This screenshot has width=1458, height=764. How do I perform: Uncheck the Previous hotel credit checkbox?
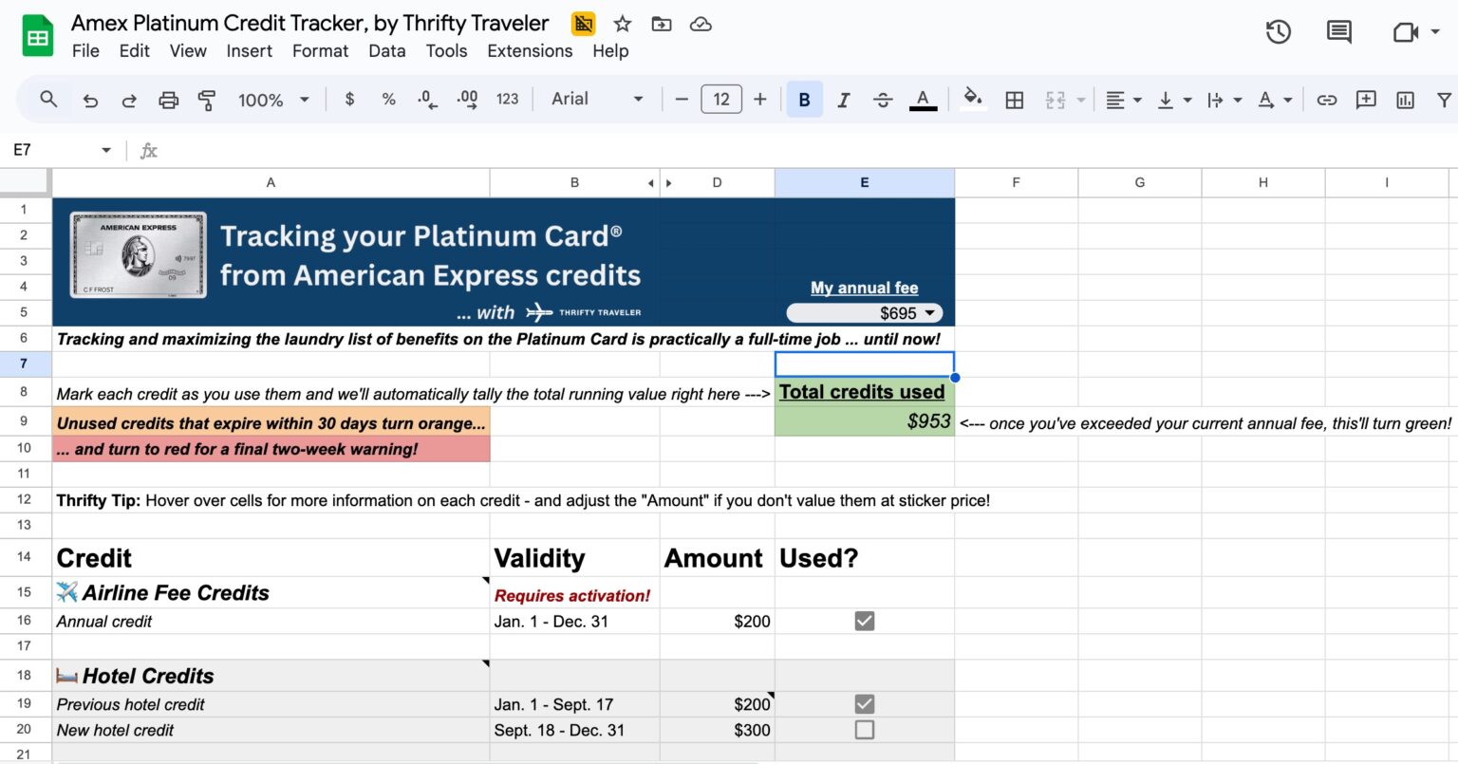[863, 703]
